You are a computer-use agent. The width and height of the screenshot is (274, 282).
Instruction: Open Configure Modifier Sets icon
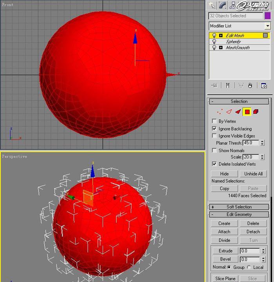coord(264,86)
